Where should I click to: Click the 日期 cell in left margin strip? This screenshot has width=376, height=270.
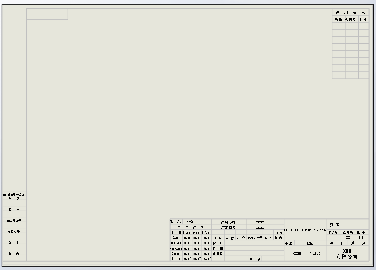[x=14, y=254]
